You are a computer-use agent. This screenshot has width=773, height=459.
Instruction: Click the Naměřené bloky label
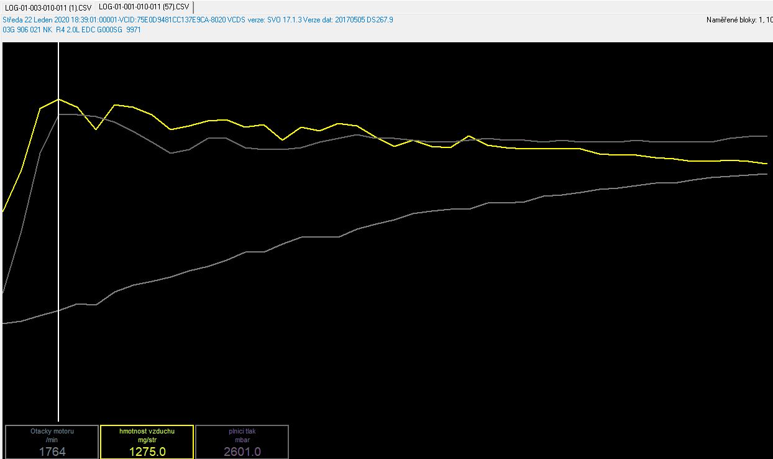point(739,20)
